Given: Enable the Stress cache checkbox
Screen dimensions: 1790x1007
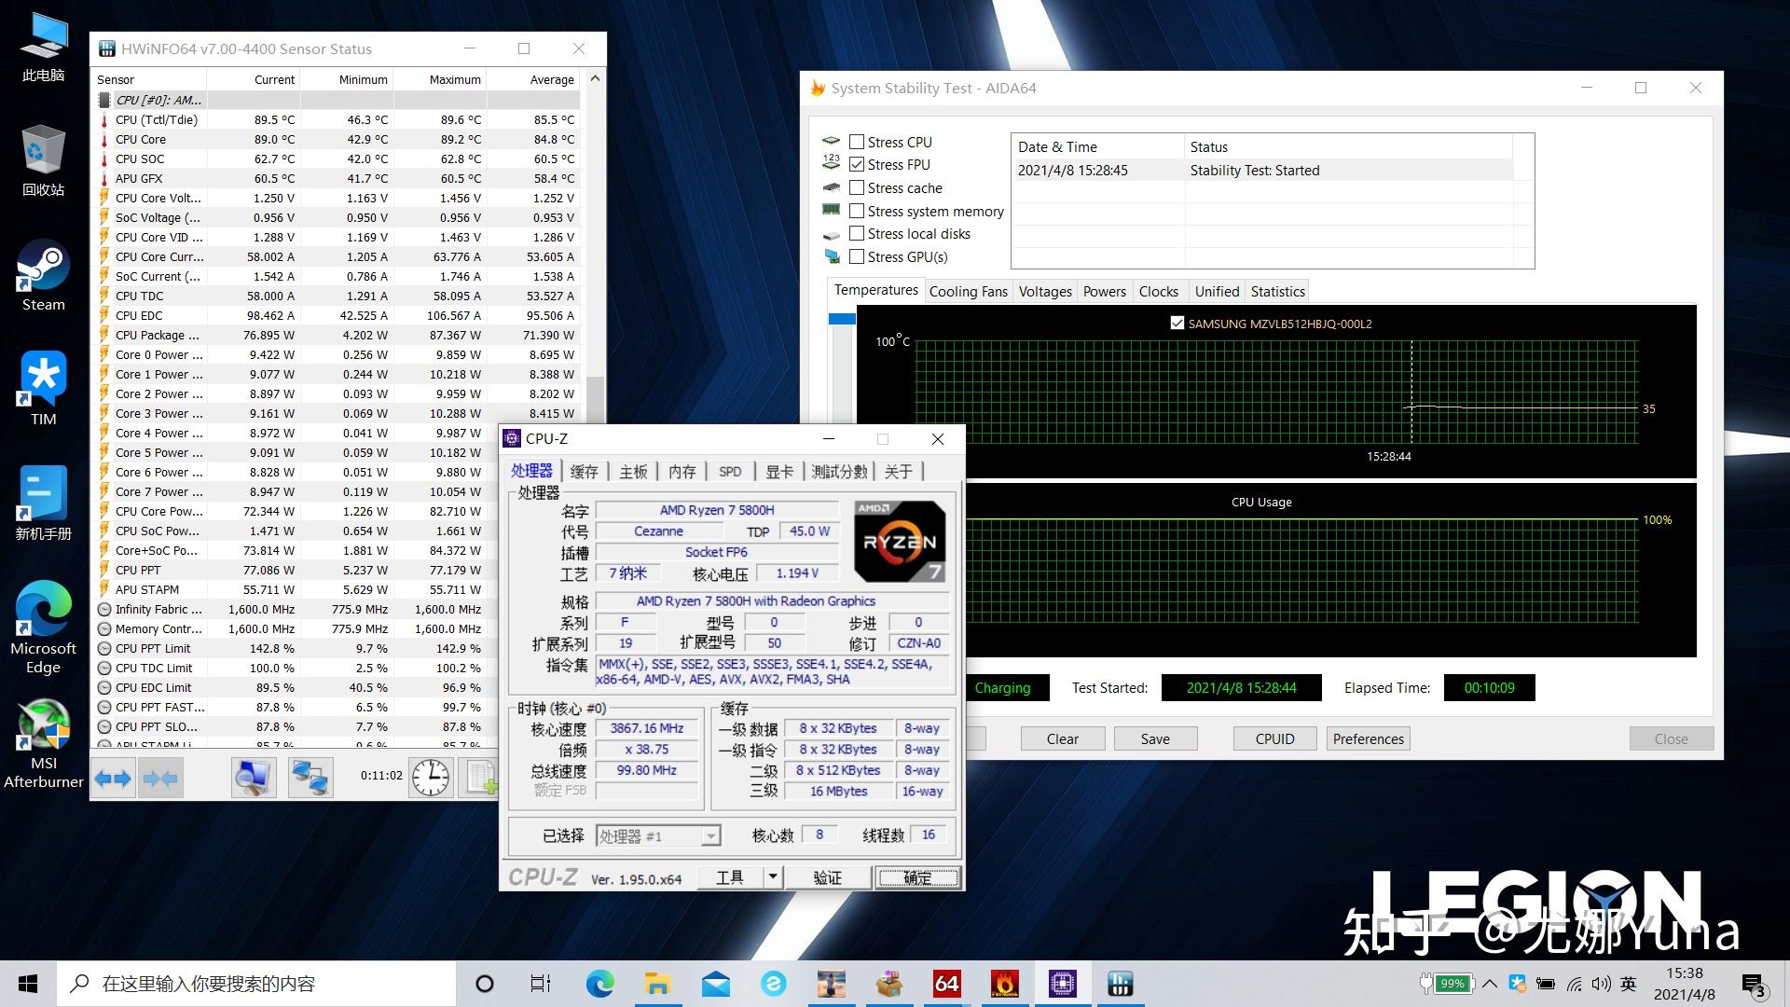Looking at the screenshot, I should click(x=857, y=188).
